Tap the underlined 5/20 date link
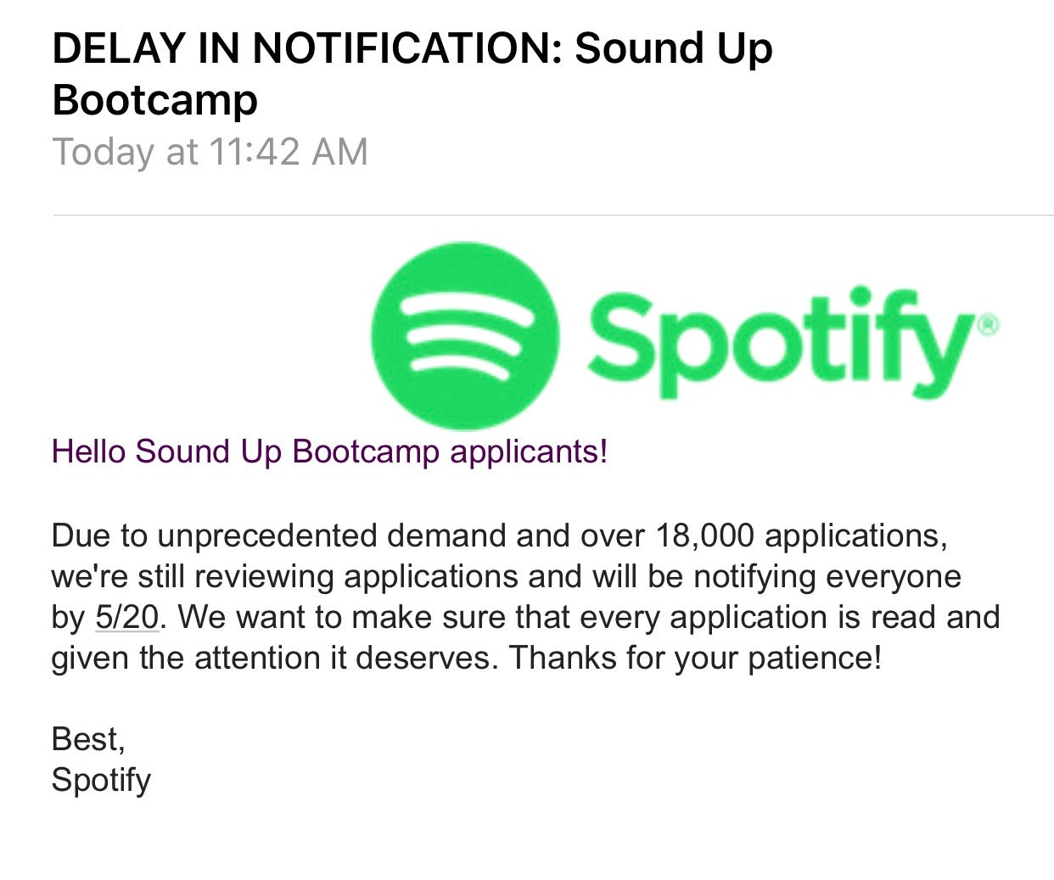Image resolution: width=1054 pixels, height=880 pixels. pyautogui.click(x=127, y=617)
